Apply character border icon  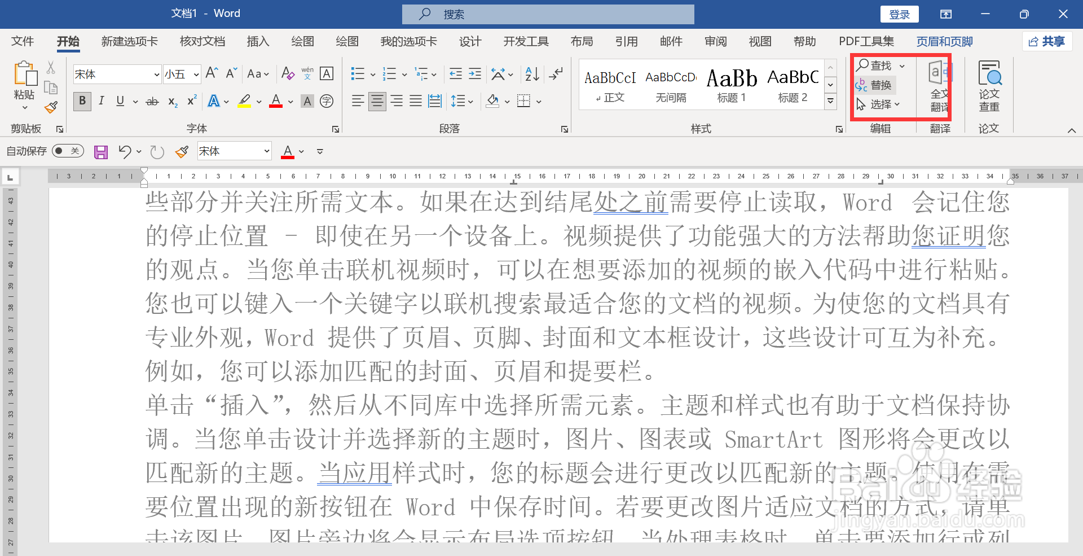point(327,73)
